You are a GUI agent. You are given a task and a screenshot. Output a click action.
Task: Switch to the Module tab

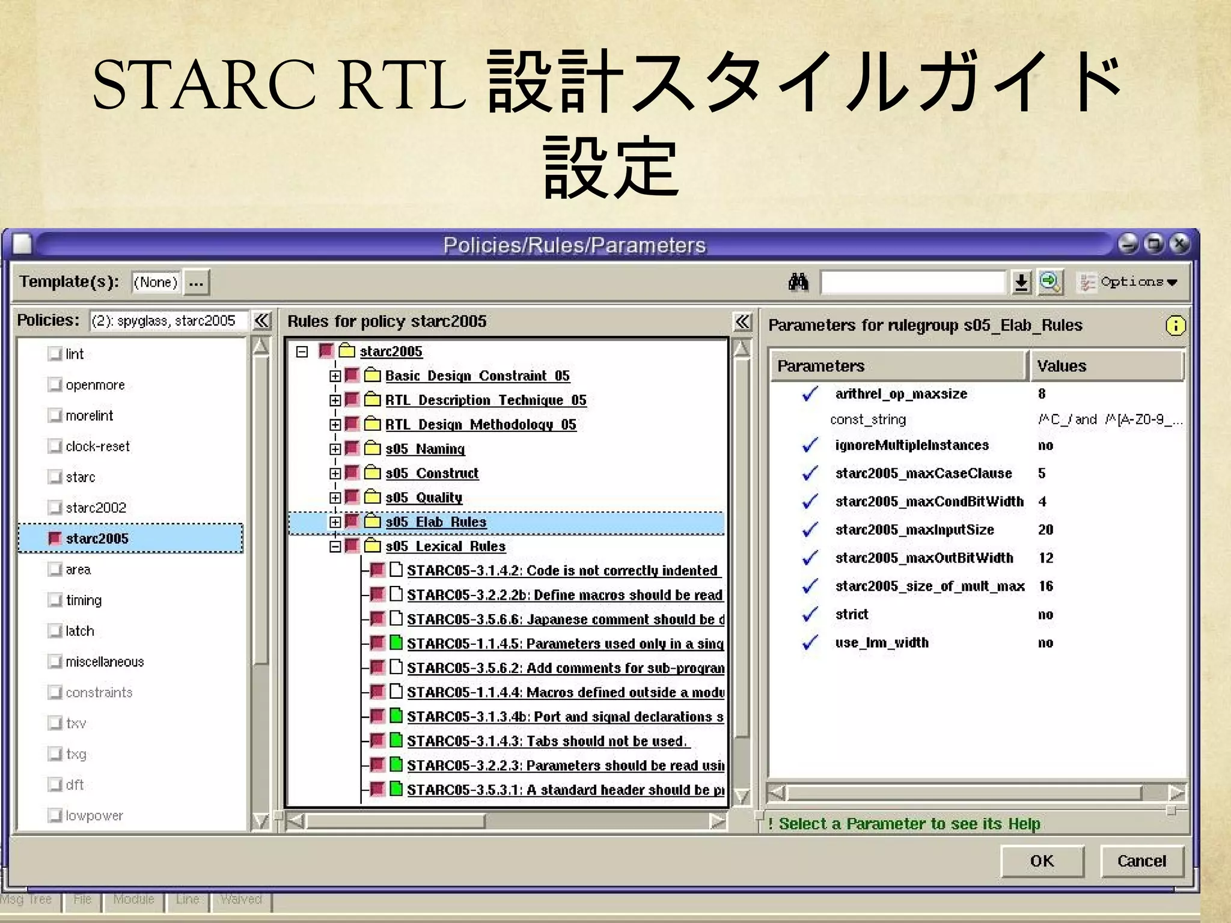tap(133, 900)
